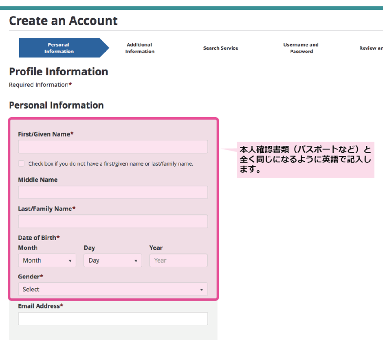Click the Create an Account heading
The width and height of the screenshot is (383, 344).
[63, 21]
